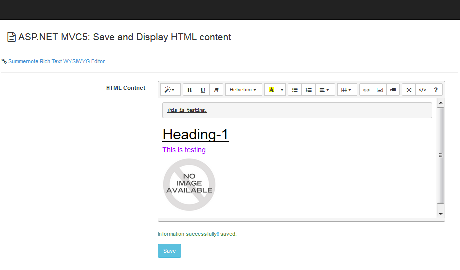The height and width of the screenshot is (270, 460).
Task: Click the code block 'This is testing.' text
Action: [x=187, y=110]
